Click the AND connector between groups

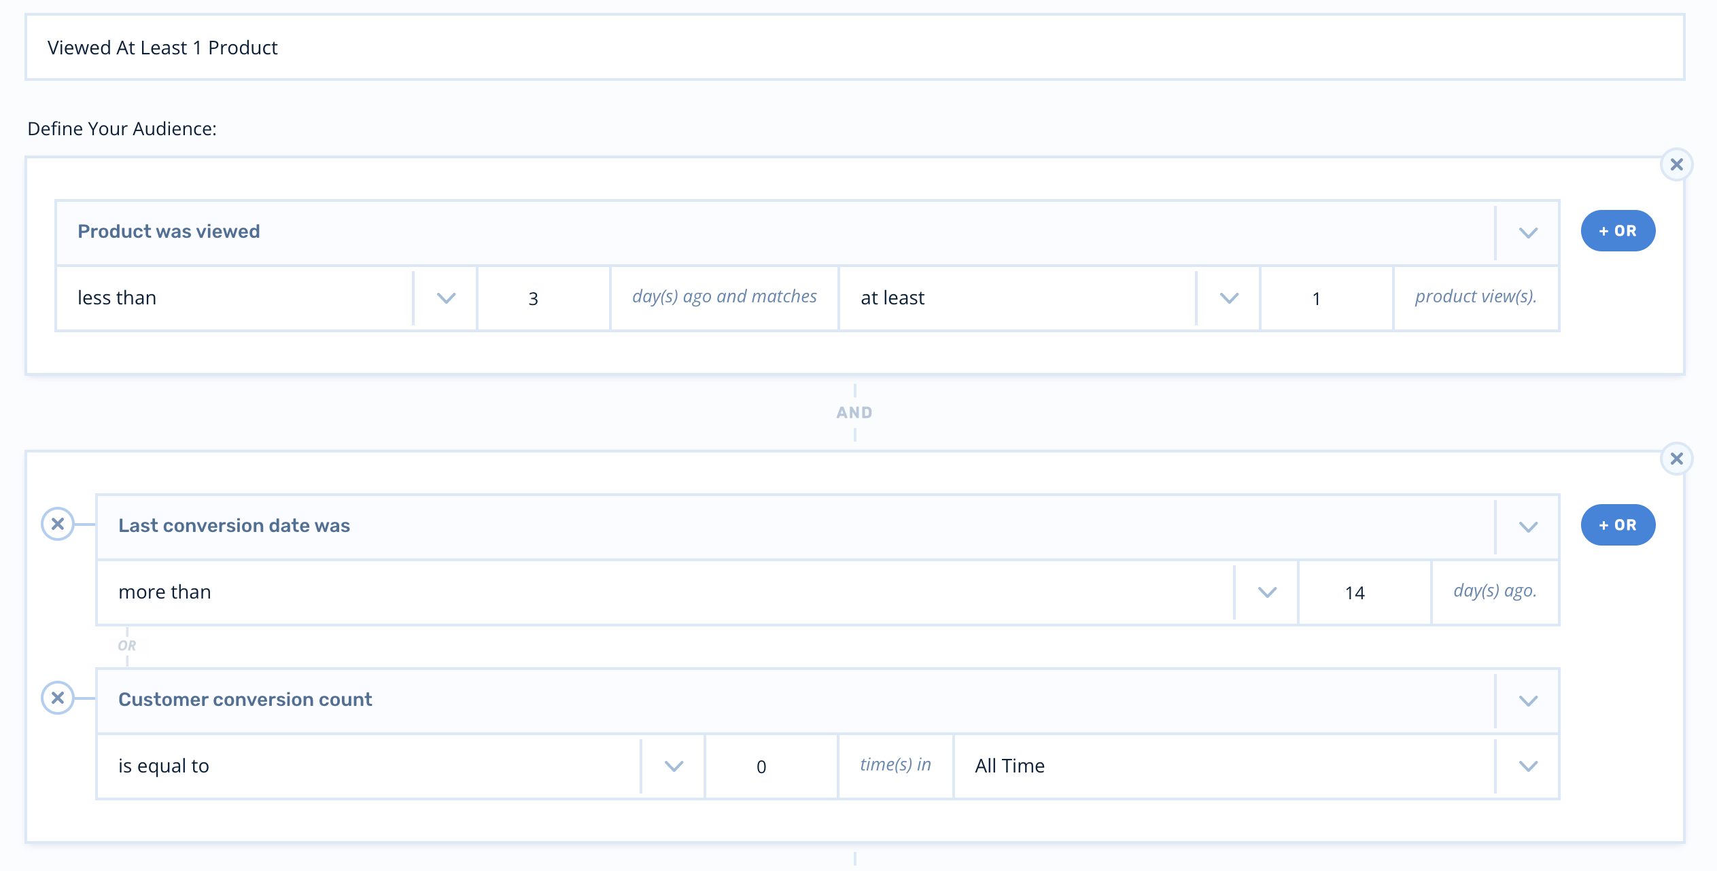pos(854,412)
